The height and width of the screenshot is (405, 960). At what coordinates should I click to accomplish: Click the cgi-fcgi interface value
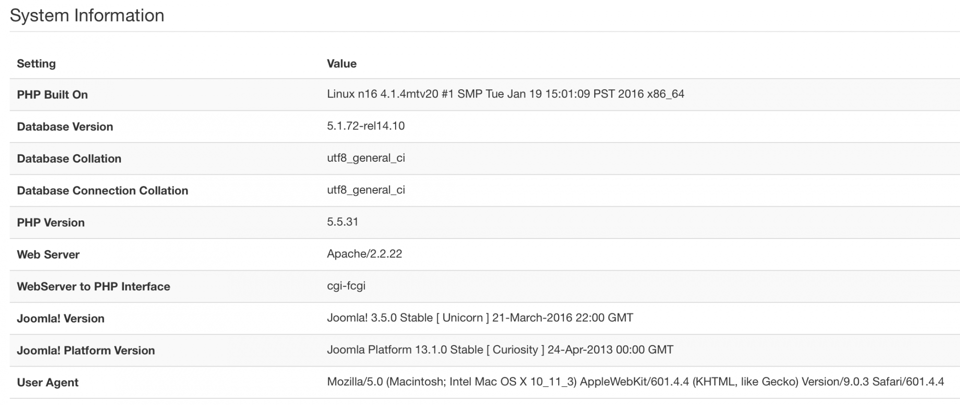346,286
